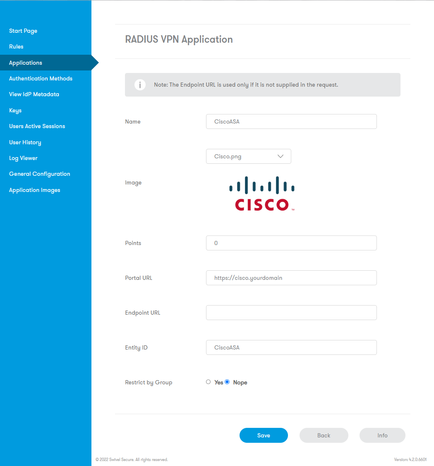Browse Application Images
Image resolution: width=434 pixels, height=466 pixels.
(x=34, y=190)
